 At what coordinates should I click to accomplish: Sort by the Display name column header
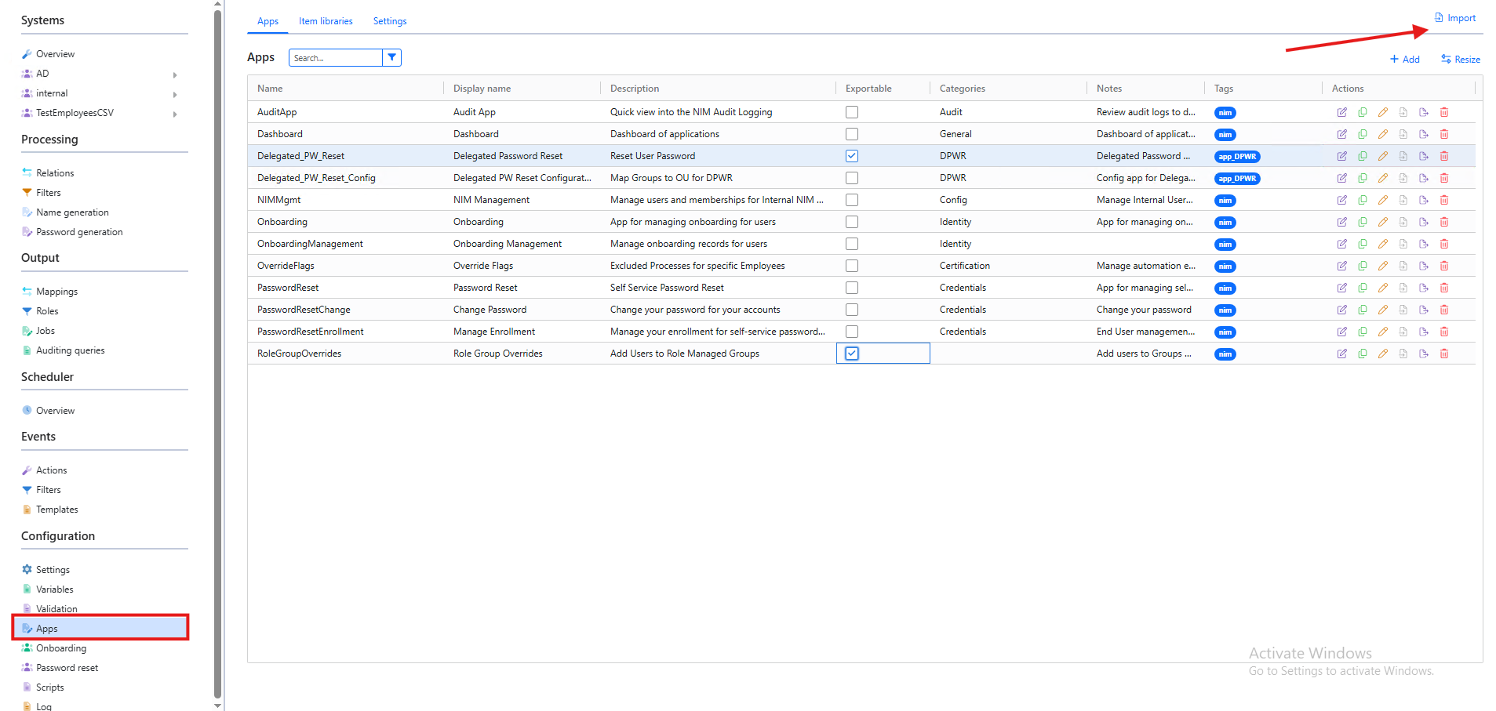pyautogui.click(x=482, y=89)
